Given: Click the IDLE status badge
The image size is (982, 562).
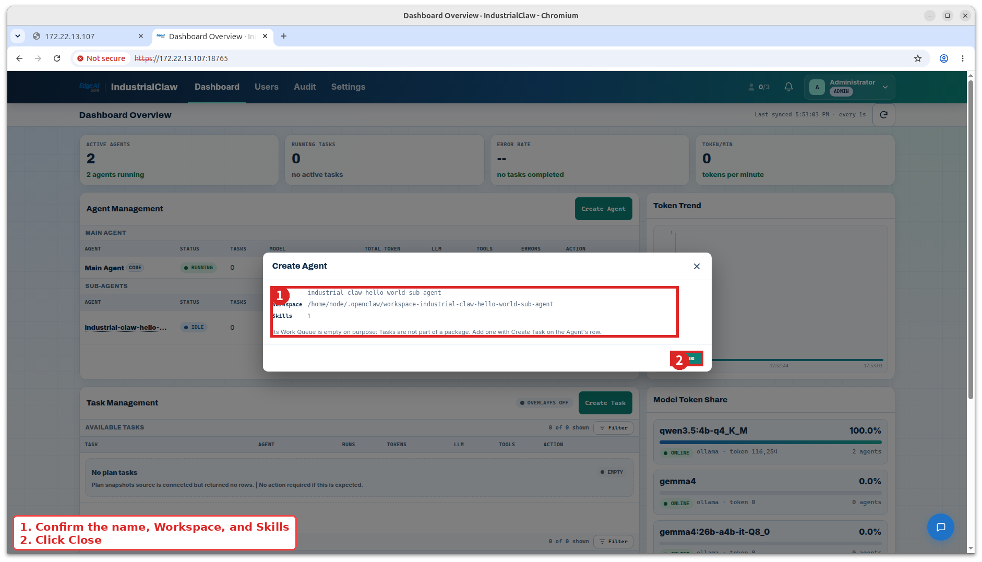Looking at the screenshot, I should click(194, 327).
